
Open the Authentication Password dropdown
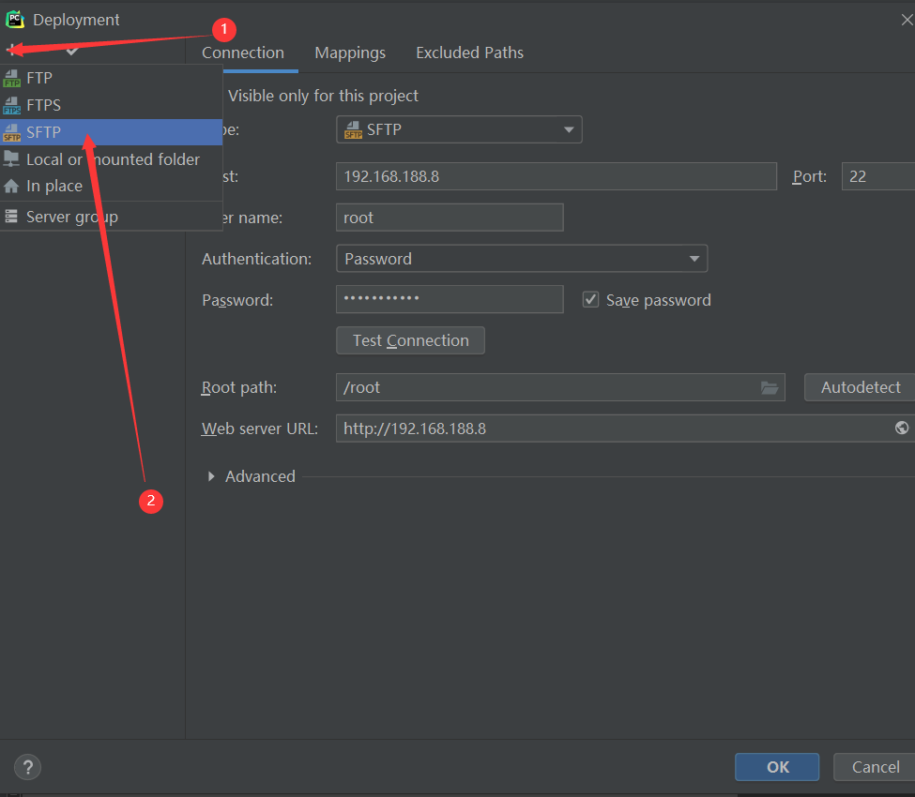(x=522, y=258)
